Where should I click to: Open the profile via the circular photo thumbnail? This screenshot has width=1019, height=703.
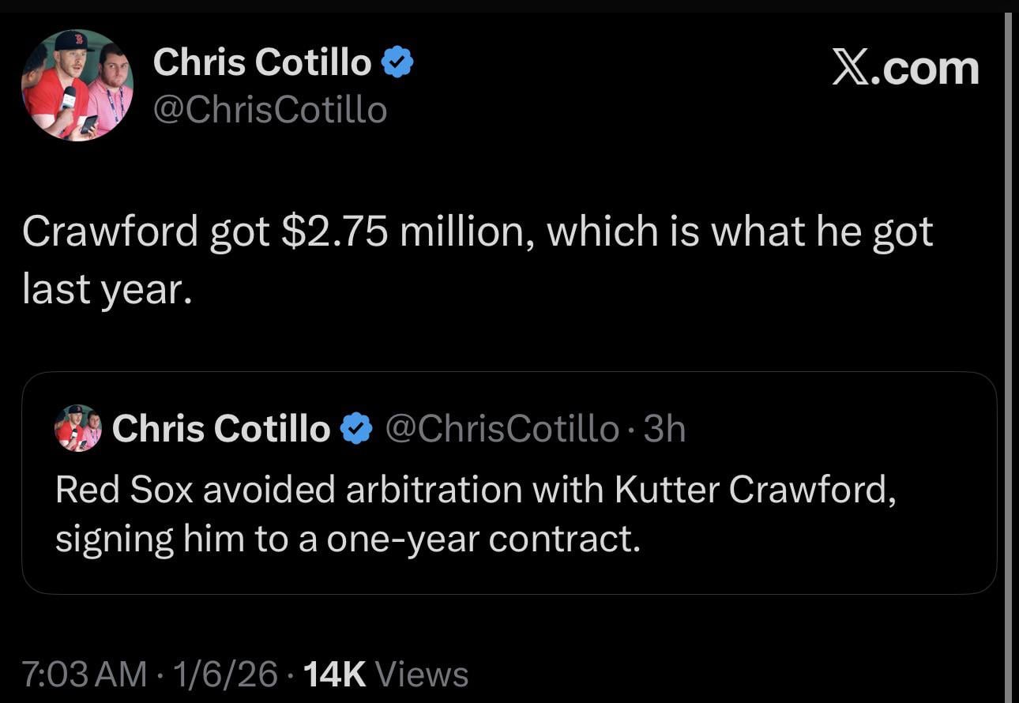(77, 85)
